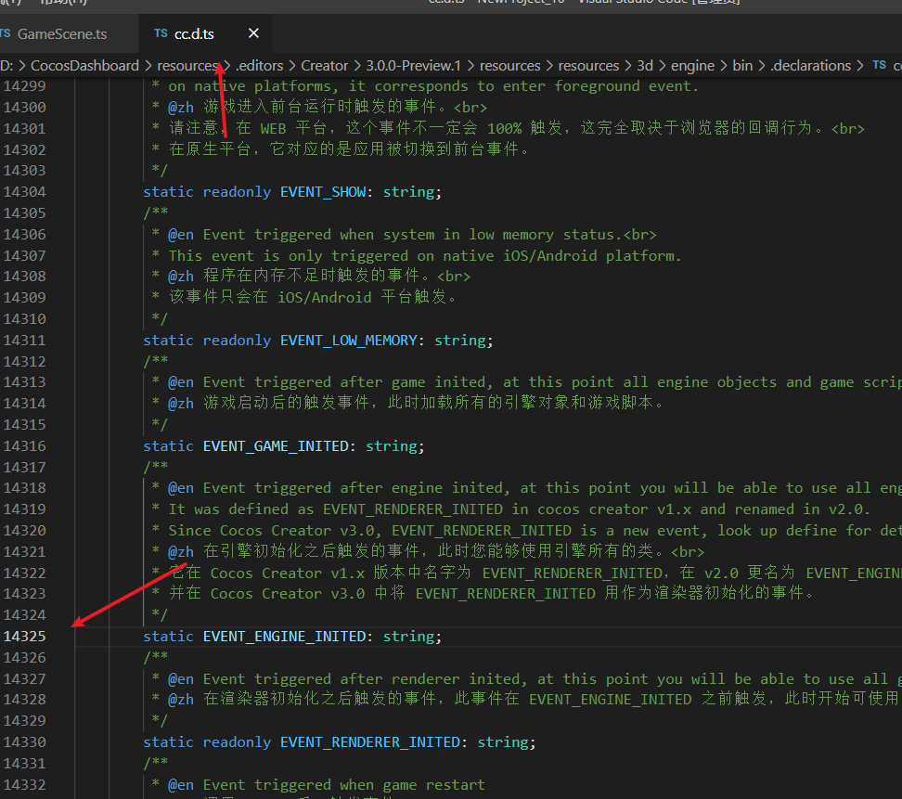Select bin breadcrumb segment
This screenshot has height=799, width=902.
742,66
